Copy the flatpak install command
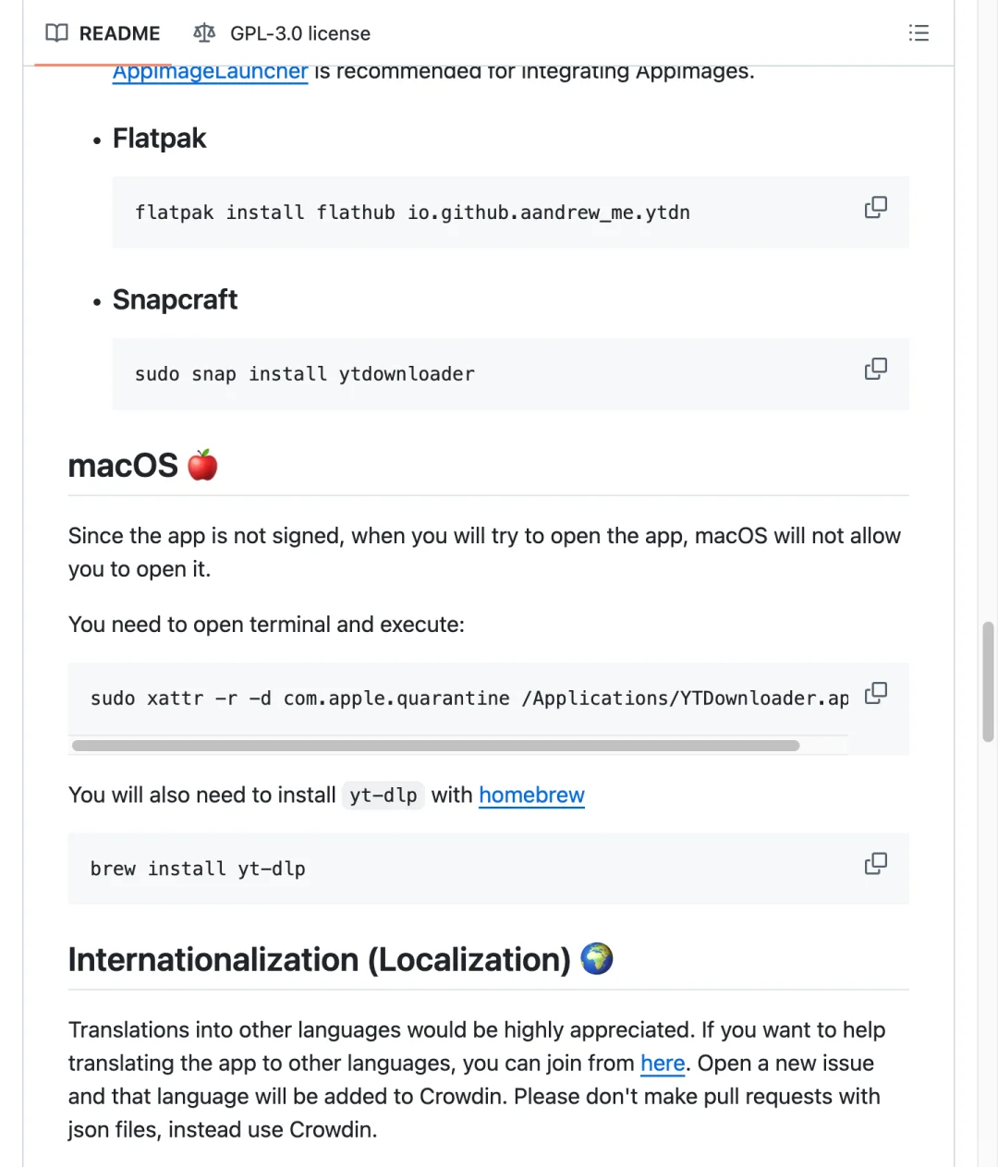This screenshot has height=1167, width=998. click(x=875, y=208)
